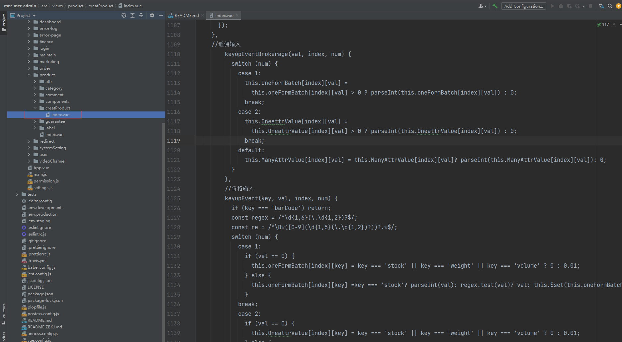
Task: Open the code-with-me user icon menu
Action: [x=482, y=6]
